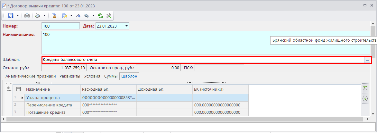
Task: Click the document with key icon
Action: click(x=64, y=15)
